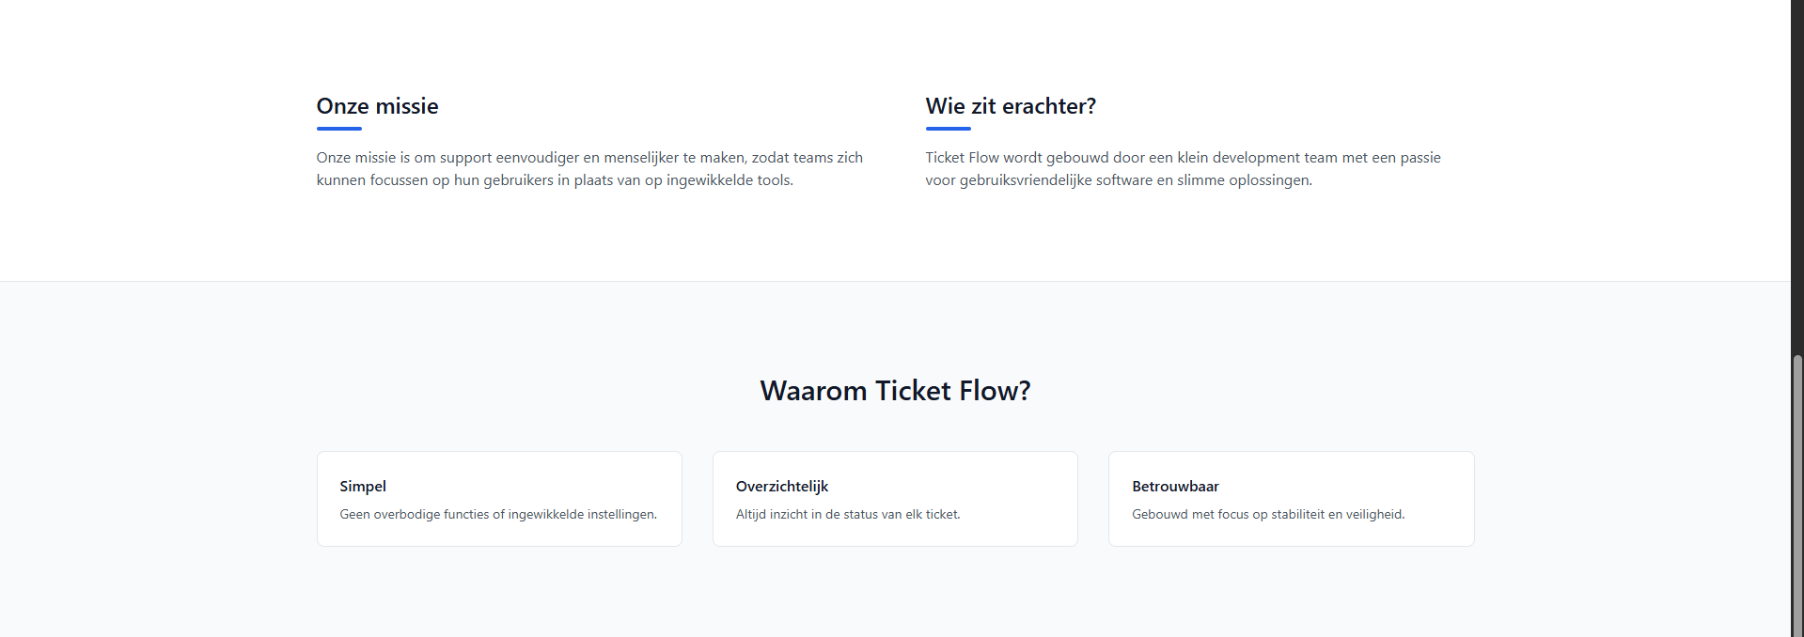This screenshot has width=1804, height=637.
Task: Click the text line starting "kunnen focussen op hun gebruikers"
Action: (x=554, y=180)
